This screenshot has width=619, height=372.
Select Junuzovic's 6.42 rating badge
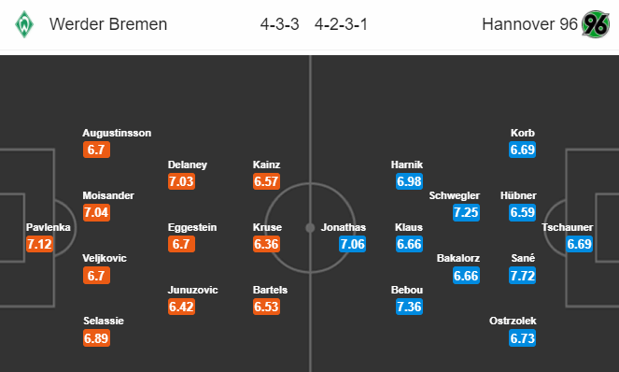pos(181,307)
